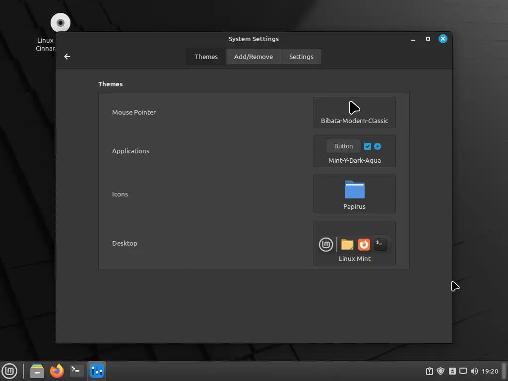Open the removable drives eject tray icon
Screen dimensions: 508x381
452,371
